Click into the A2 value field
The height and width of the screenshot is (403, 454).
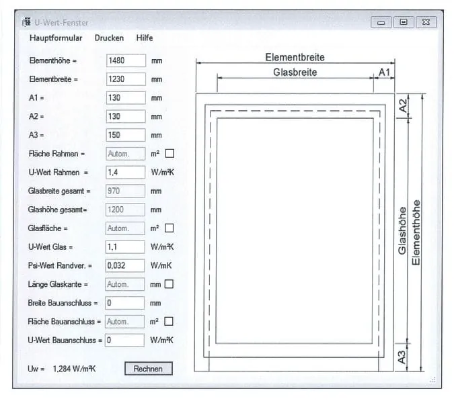click(x=125, y=116)
